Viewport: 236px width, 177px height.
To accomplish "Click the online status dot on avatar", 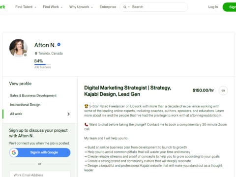I will pos(25,55).
